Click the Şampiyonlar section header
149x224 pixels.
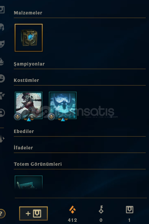point(29,64)
